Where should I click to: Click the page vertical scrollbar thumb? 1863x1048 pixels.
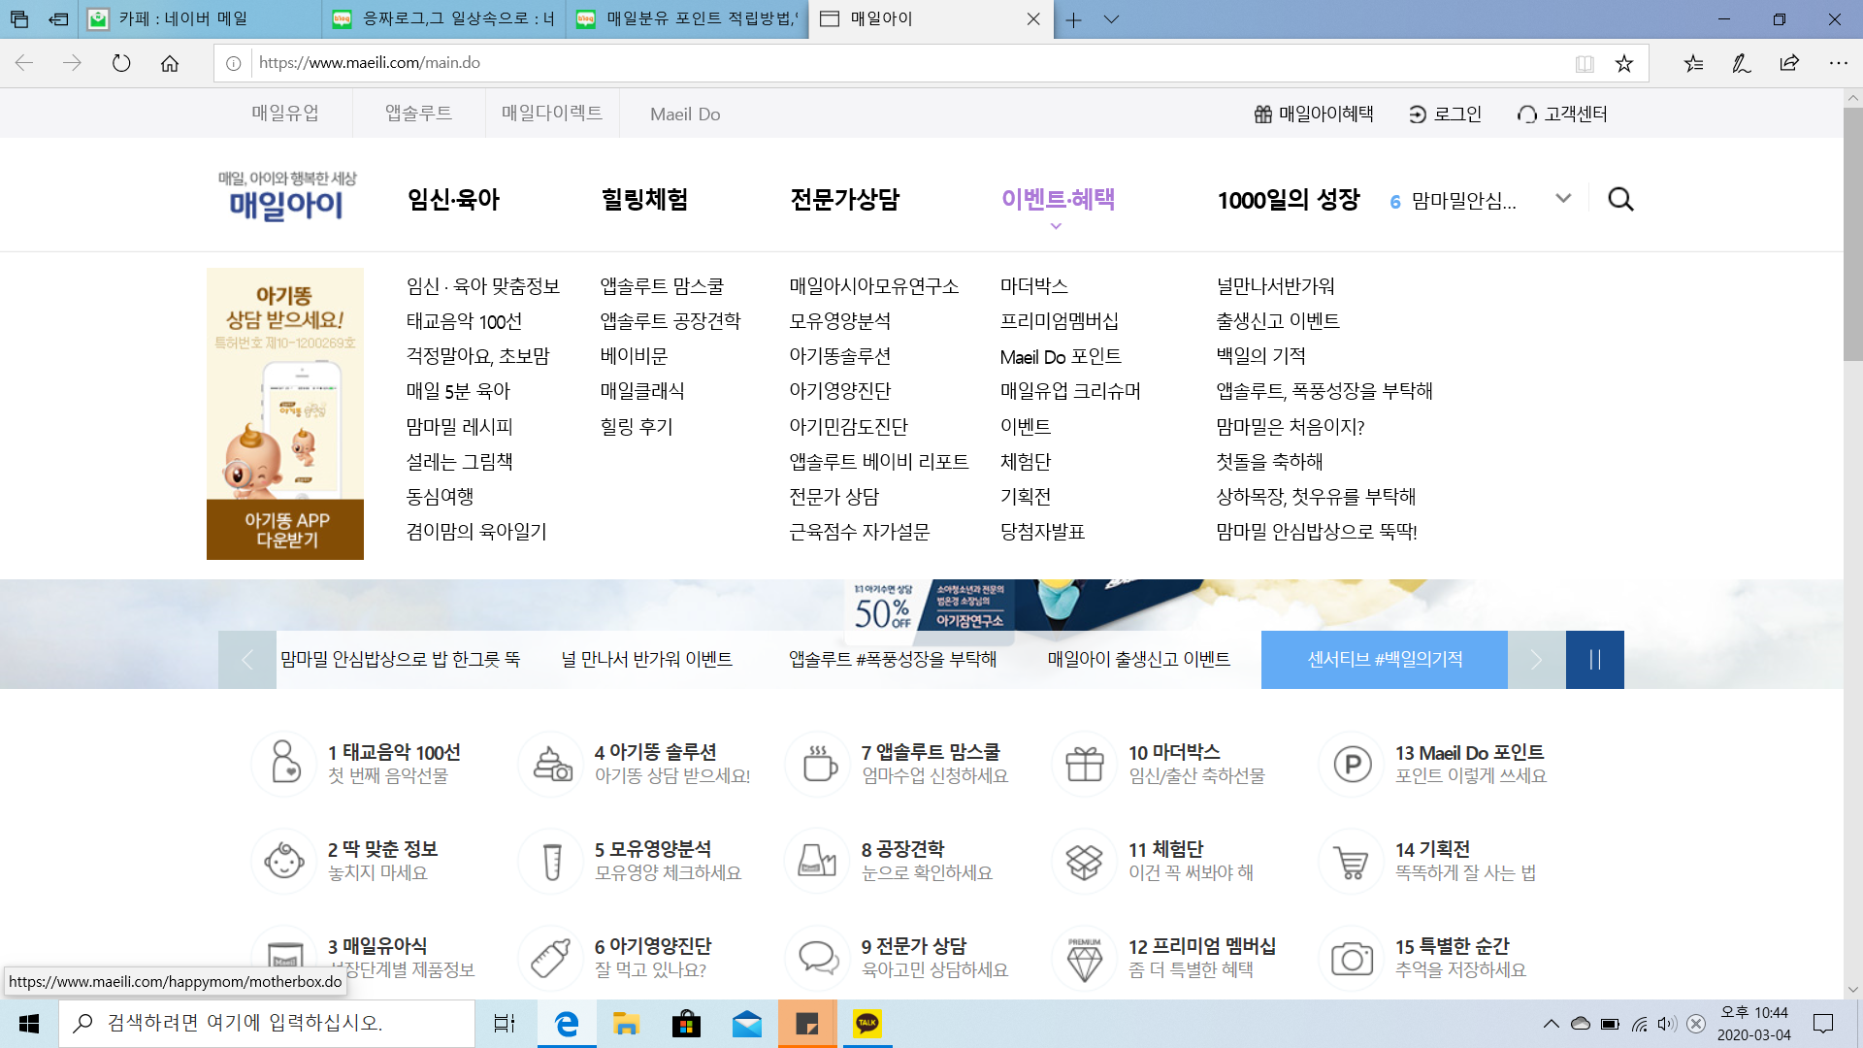[1853, 233]
